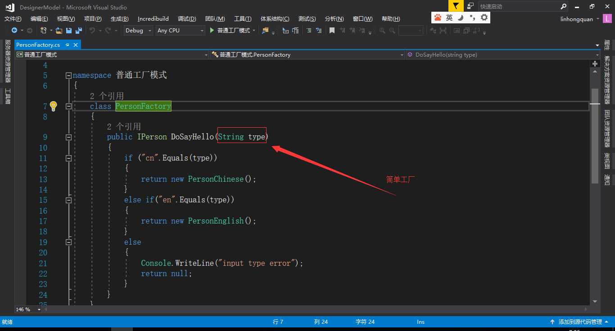This screenshot has height=331, width=615.
Task: Open the PersonFactory type navigation dropdown
Action: (x=307, y=54)
